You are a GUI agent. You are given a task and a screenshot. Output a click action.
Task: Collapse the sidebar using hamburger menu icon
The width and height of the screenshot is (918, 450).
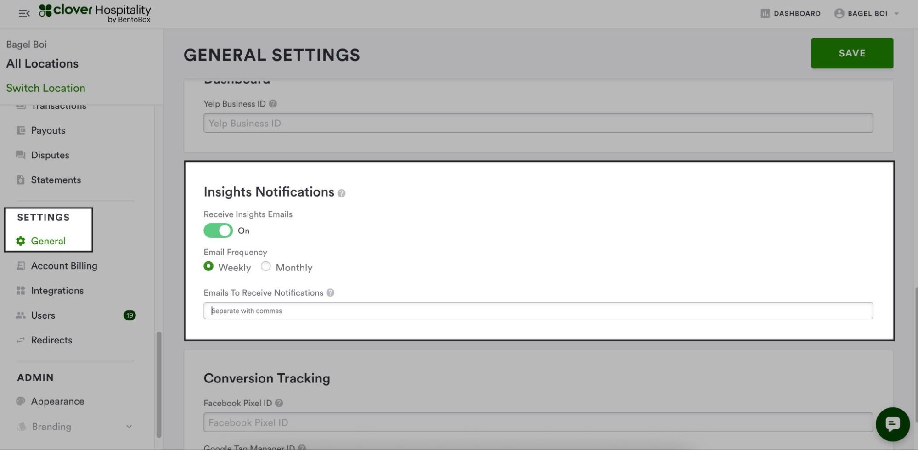(24, 13)
